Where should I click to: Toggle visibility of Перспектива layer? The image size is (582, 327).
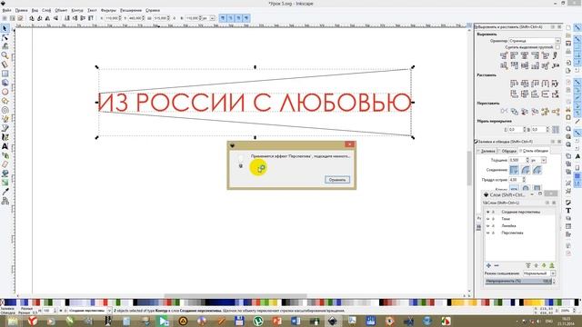point(487,233)
